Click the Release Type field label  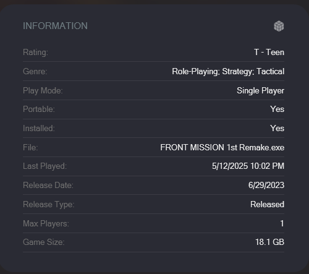tap(49, 205)
